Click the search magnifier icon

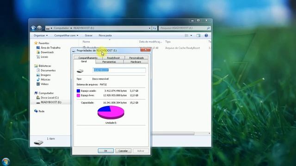click(208, 28)
